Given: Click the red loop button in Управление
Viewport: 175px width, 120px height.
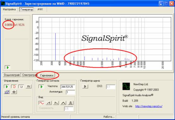Looking at the screenshot, I should [14, 87].
